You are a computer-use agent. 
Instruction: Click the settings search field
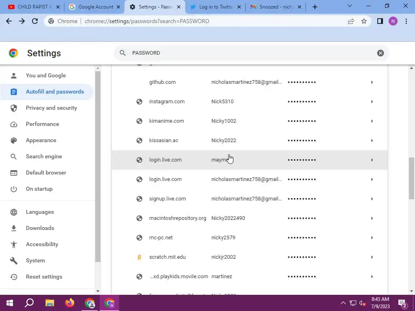pos(251,53)
